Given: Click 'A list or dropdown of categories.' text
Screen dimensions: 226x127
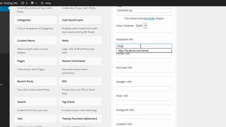Looking at the screenshot, I should click(x=35, y=28).
